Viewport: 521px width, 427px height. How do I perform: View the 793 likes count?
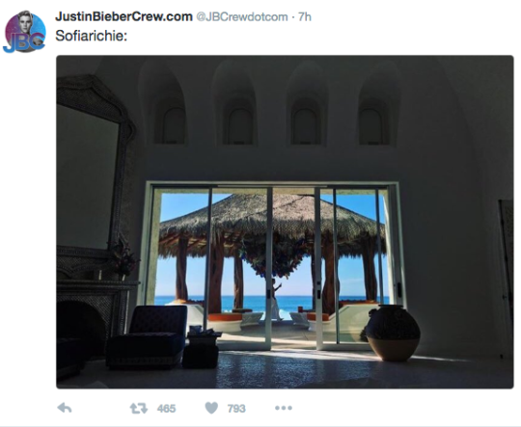coord(236,409)
